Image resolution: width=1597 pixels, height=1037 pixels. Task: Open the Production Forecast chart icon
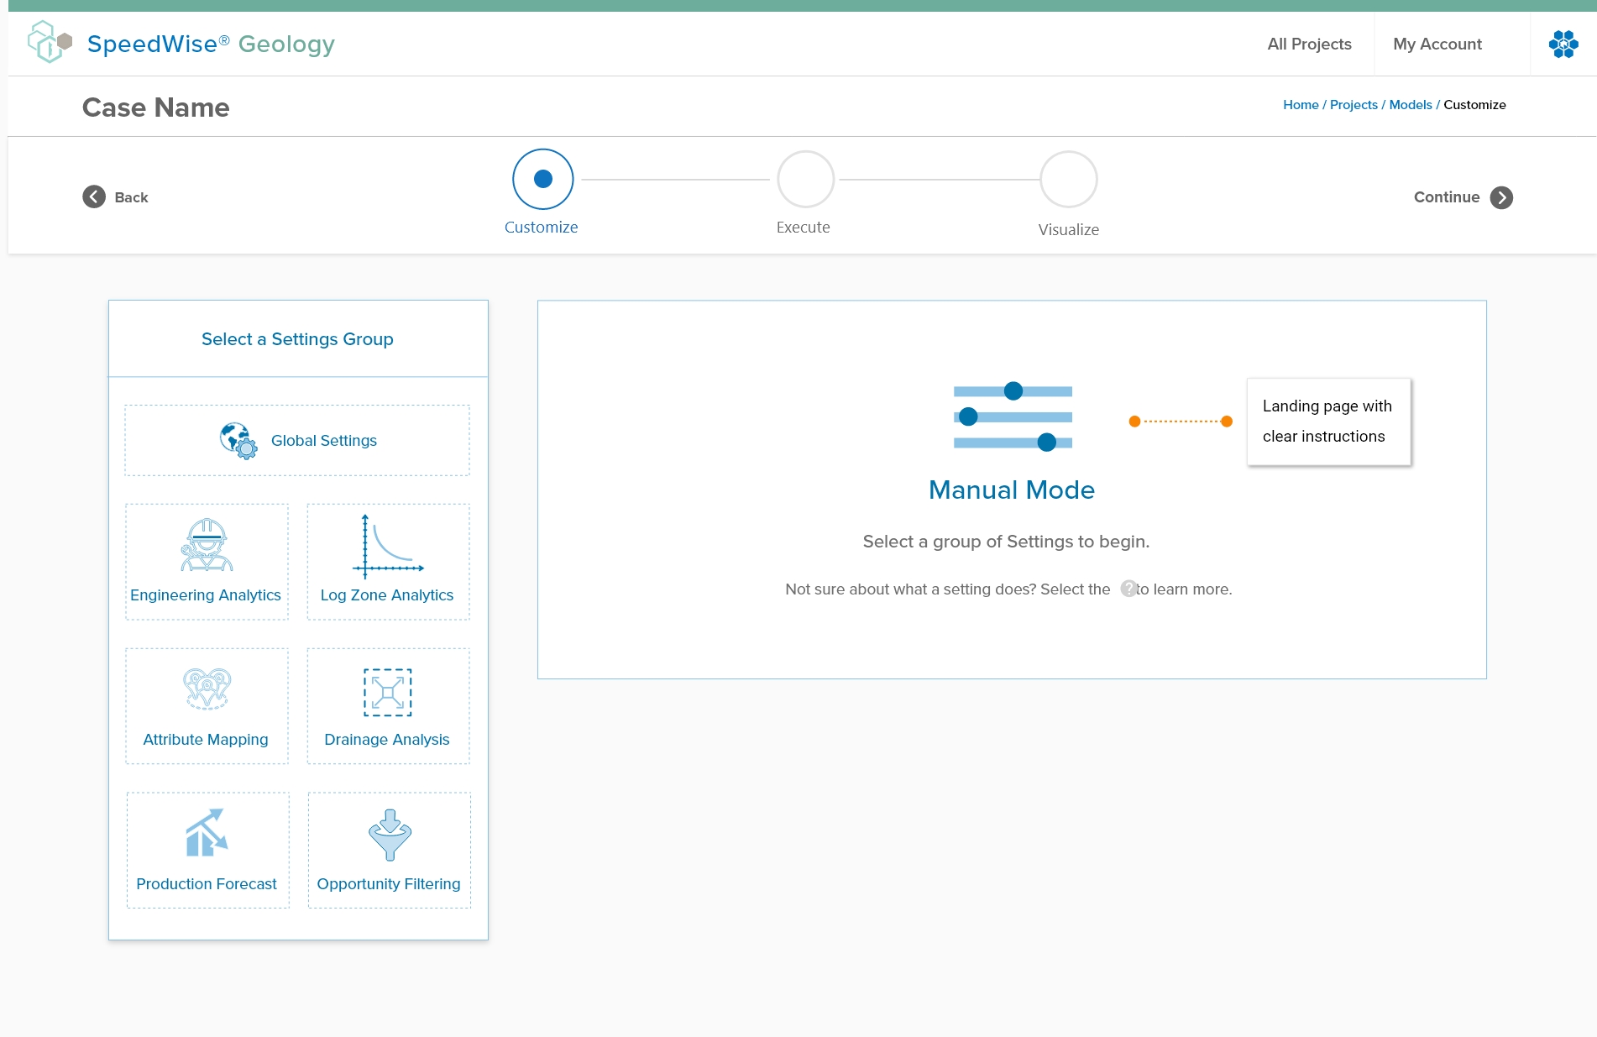pos(207,833)
